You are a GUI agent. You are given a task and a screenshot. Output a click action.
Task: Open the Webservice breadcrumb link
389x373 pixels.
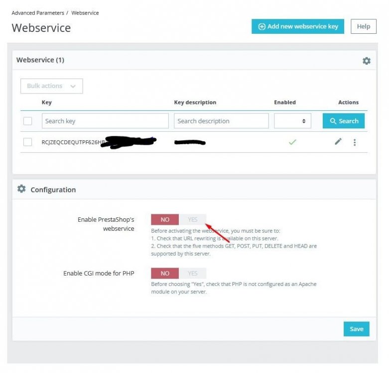pos(85,13)
